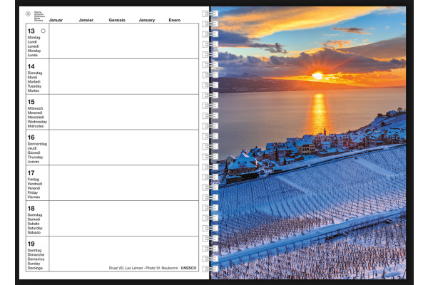Click the word "Domingo"
This screenshot has height=285, width=428.
click(35, 268)
